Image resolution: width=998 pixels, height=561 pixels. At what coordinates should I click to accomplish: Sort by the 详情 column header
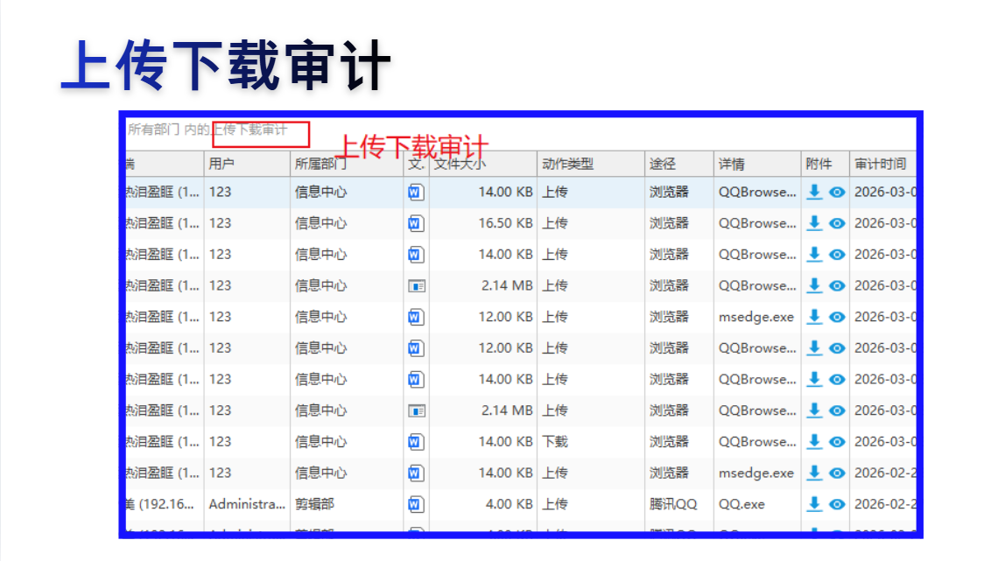pyautogui.click(x=757, y=165)
